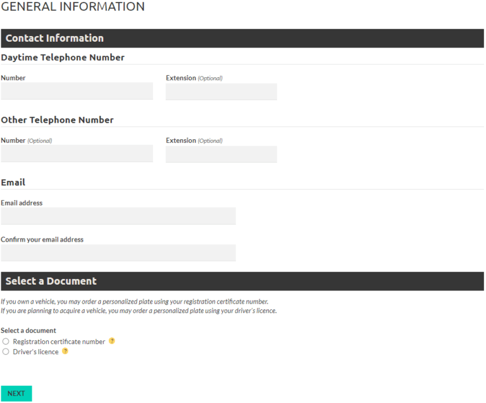
Task: Click the Other Telephone Number heading
Action: point(57,120)
